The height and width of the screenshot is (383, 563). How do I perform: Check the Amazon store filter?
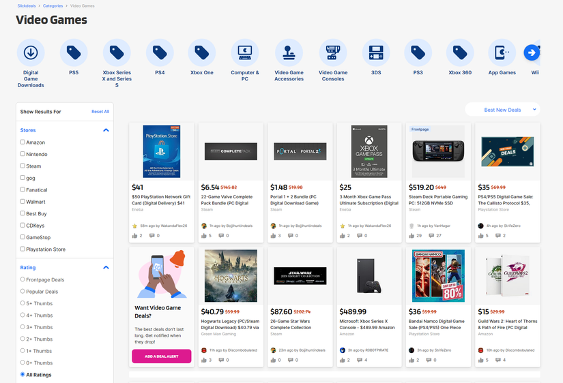(x=23, y=142)
